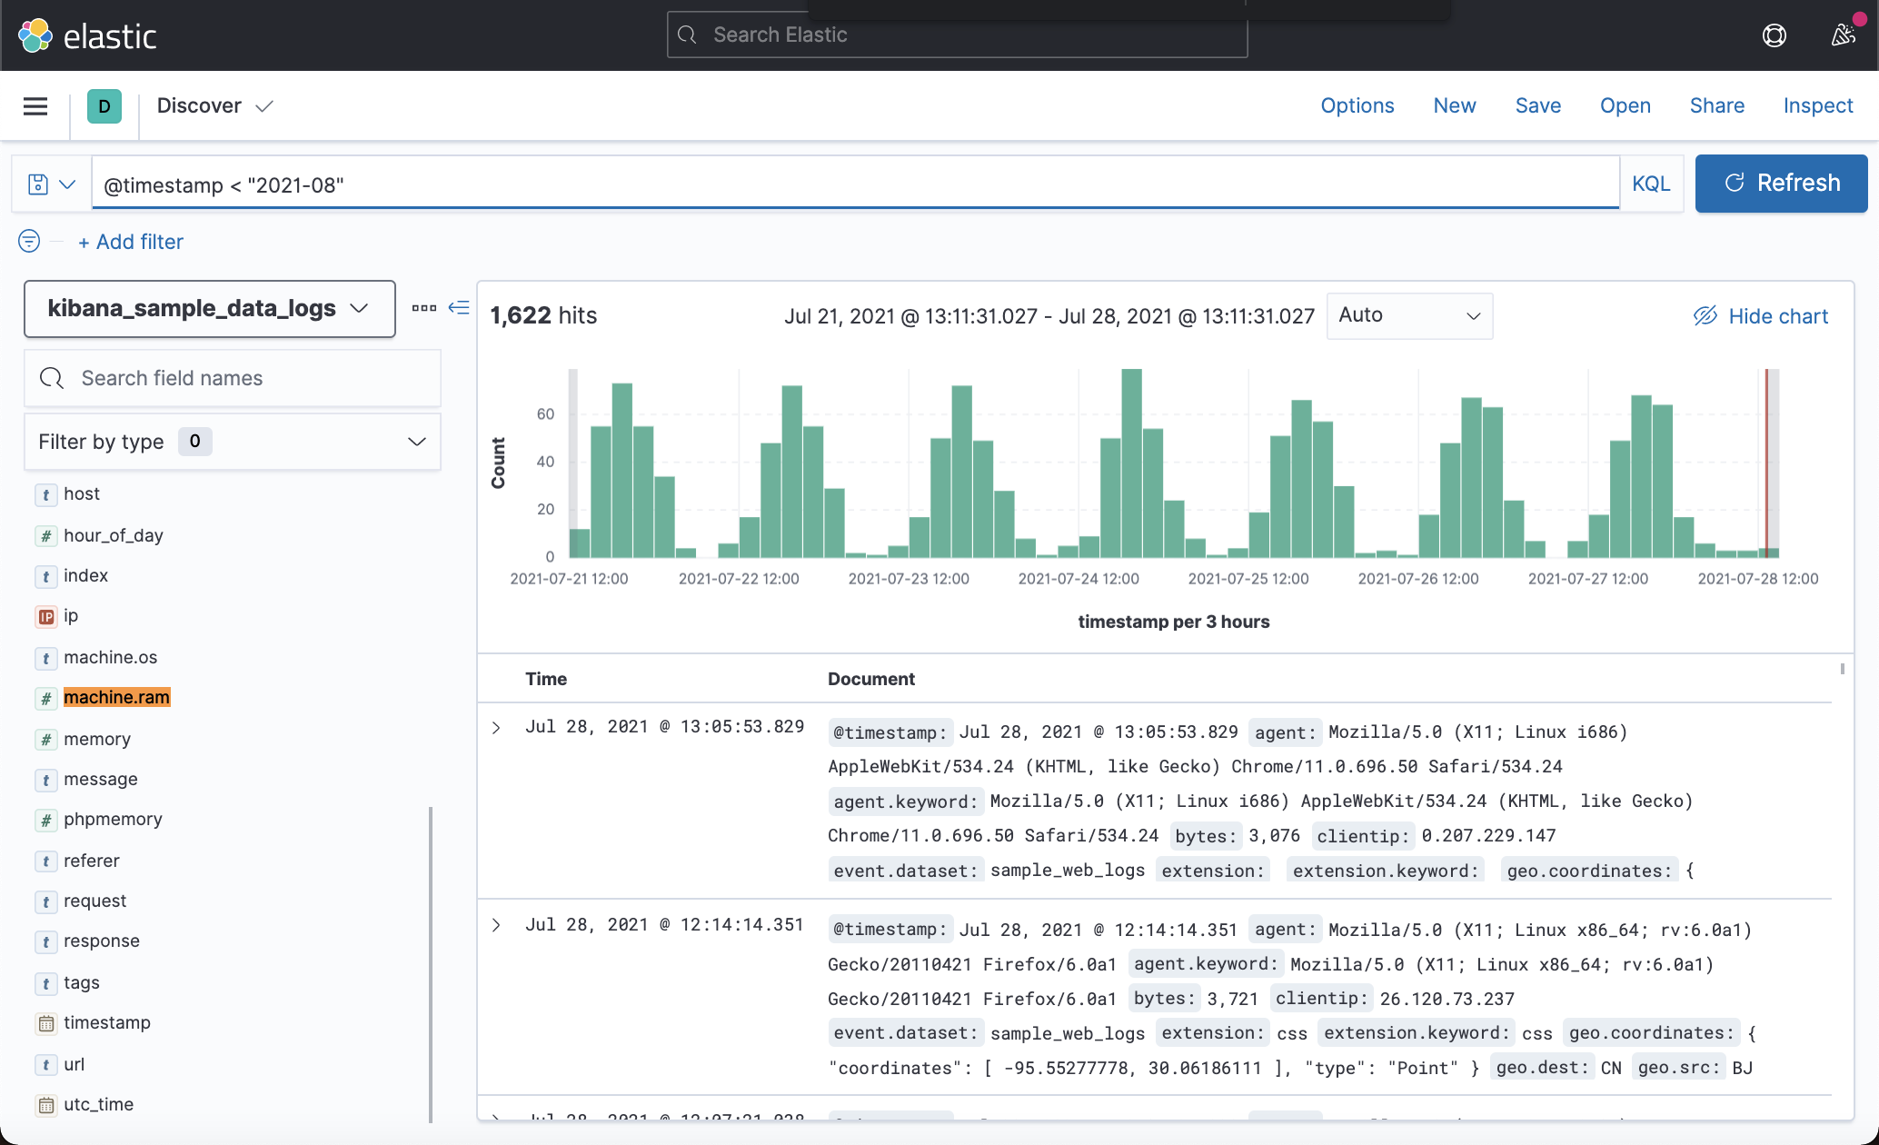Click inside the KQL query input field

tap(727, 184)
